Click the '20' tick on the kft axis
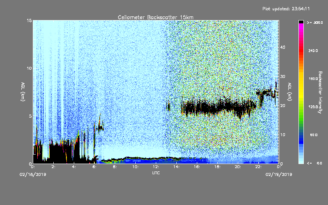Viewport: 328px width, 205px height. pyautogui.click(x=282, y=106)
